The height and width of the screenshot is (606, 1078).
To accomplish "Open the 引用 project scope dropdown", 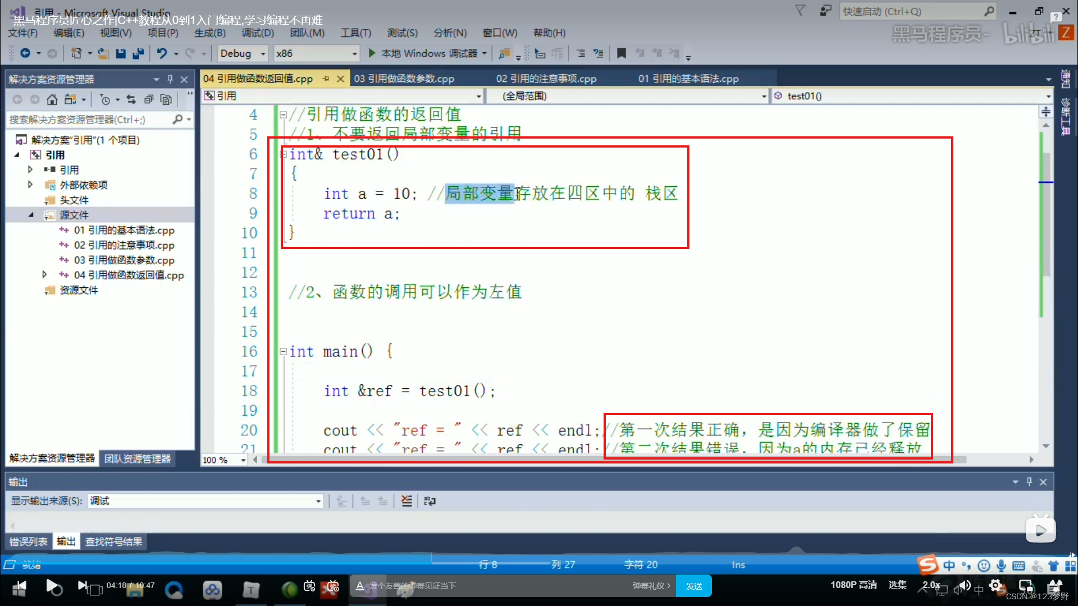I will point(342,96).
